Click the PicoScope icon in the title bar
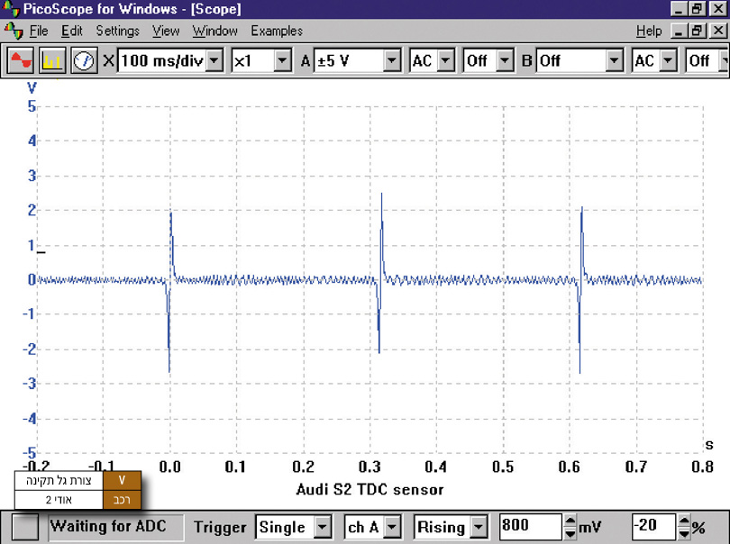This screenshot has height=544, width=730. coord(10,9)
